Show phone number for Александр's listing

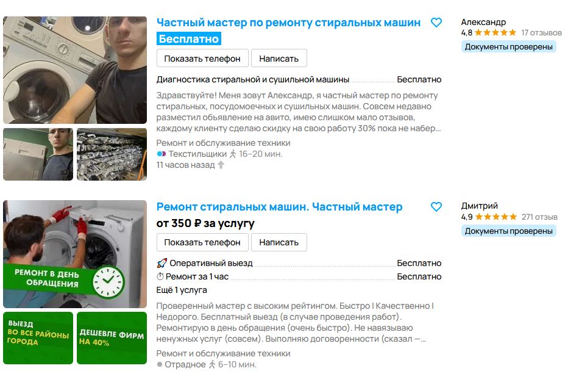(202, 59)
